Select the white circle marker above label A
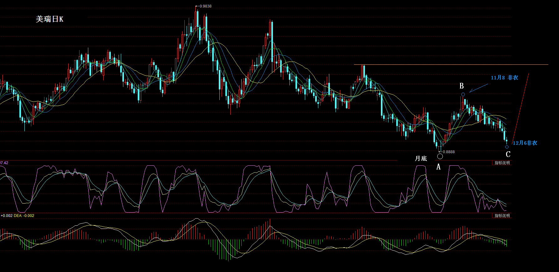 (440, 156)
